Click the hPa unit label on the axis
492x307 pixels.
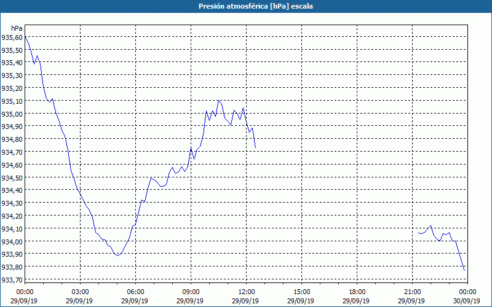17,28
